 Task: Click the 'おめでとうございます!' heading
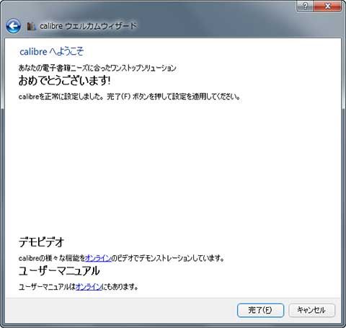tap(64, 81)
